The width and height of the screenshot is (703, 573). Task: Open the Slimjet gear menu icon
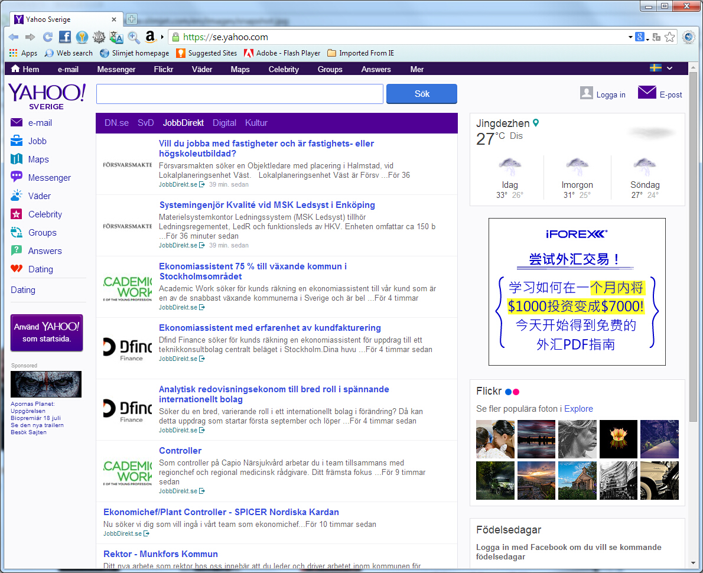pos(689,37)
